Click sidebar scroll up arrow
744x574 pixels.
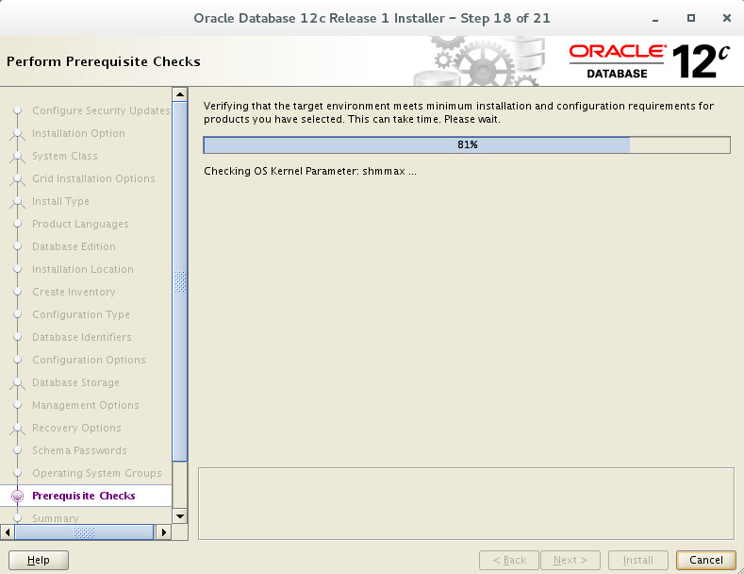[x=180, y=94]
